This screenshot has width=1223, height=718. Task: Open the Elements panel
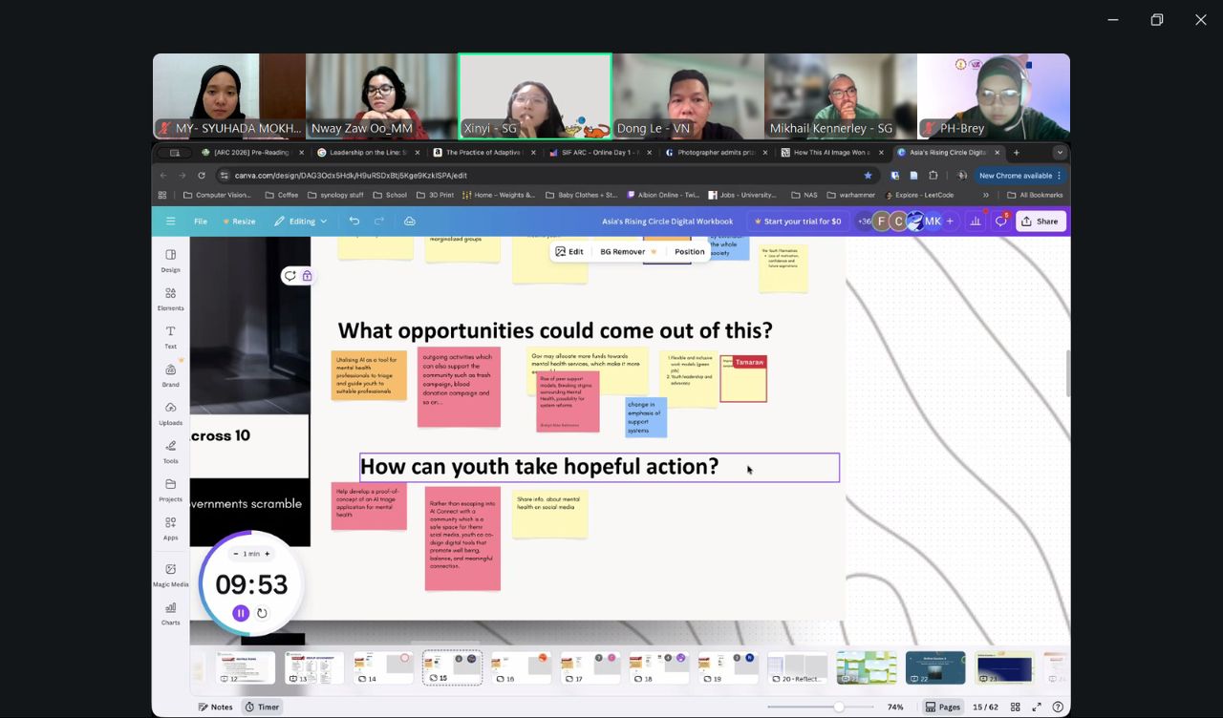pyautogui.click(x=170, y=298)
